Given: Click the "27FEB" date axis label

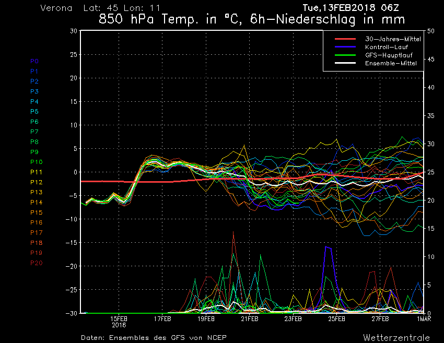Looking at the screenshot, I should 380,319.
